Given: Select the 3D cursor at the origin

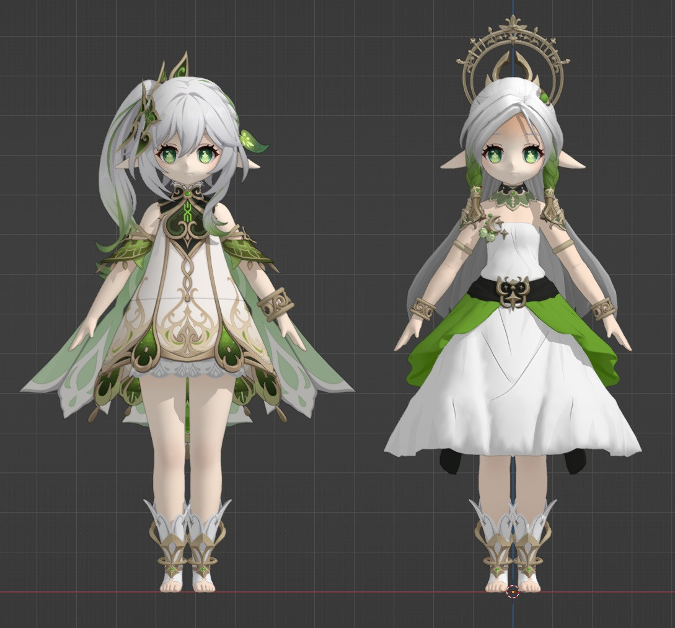Looking at the screenshot, I should [514, 591].
